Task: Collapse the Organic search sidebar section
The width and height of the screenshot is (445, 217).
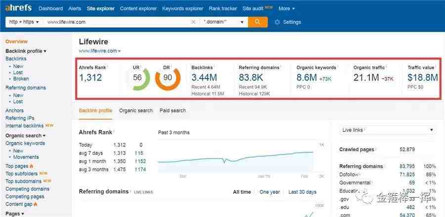Action: [x=25, y=135]
